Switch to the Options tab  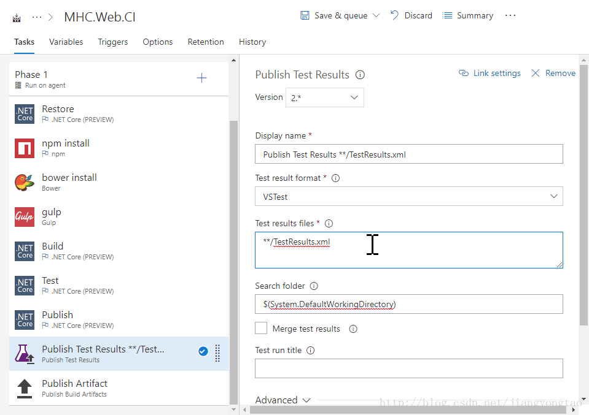pyautogui.click(x=158, y=42)
